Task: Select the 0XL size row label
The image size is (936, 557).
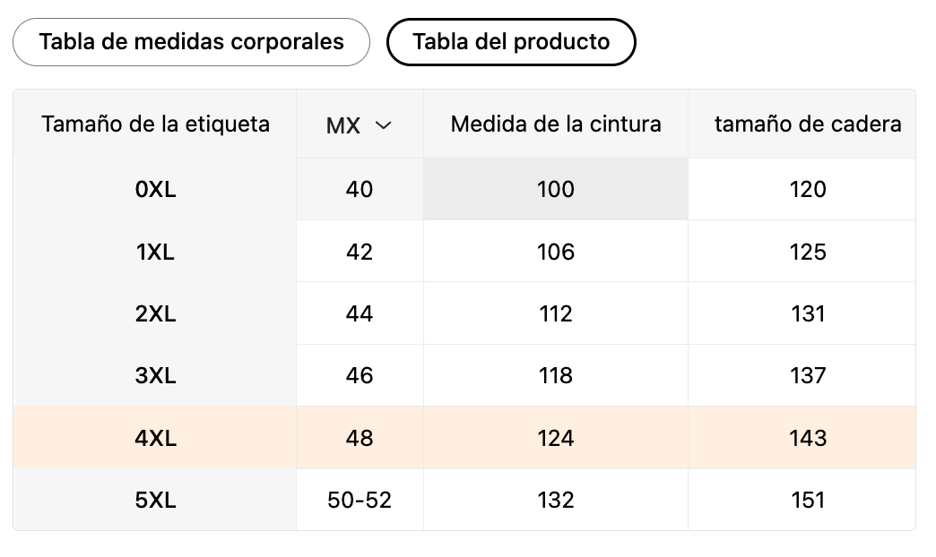Action: 155,190
